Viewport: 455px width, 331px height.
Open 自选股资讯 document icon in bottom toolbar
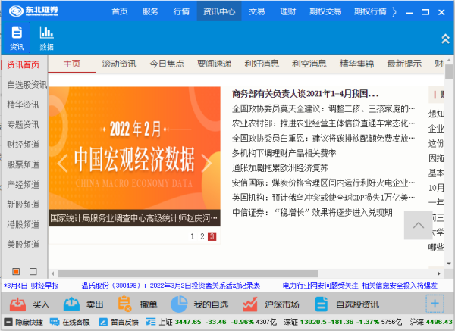[322, 304]
